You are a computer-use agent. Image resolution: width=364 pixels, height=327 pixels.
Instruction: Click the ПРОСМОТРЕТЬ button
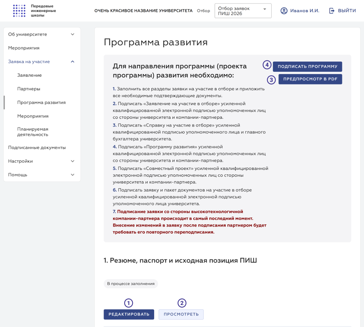[x=181, y=314]
